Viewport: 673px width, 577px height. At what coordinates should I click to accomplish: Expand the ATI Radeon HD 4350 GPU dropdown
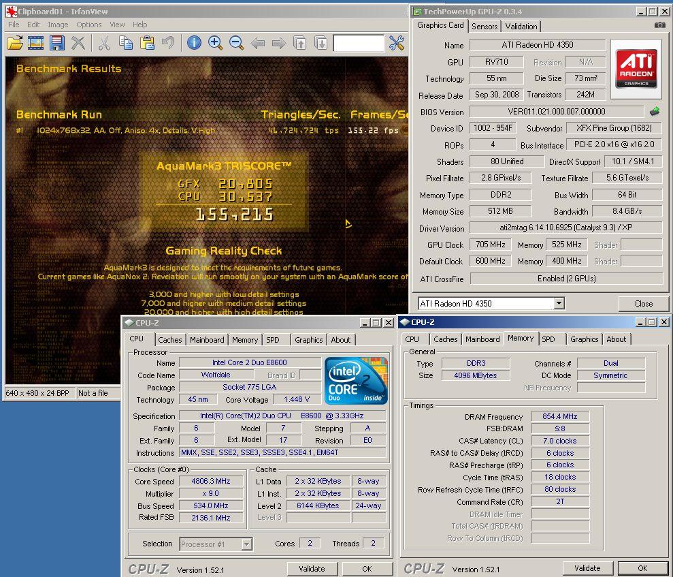[x=559, y=303]
